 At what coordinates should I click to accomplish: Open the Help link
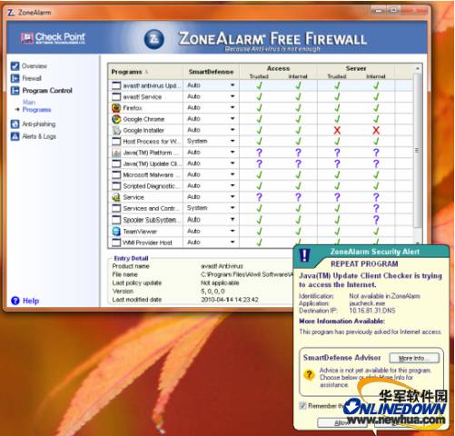(x=31, y=301)
